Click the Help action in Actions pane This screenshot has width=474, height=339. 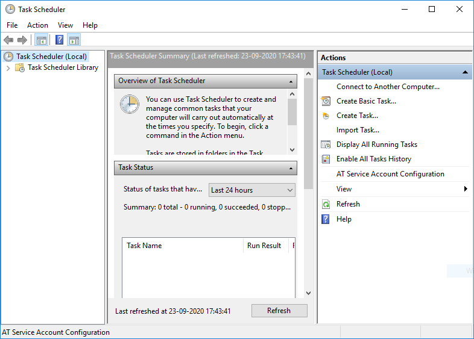point(344,219)
